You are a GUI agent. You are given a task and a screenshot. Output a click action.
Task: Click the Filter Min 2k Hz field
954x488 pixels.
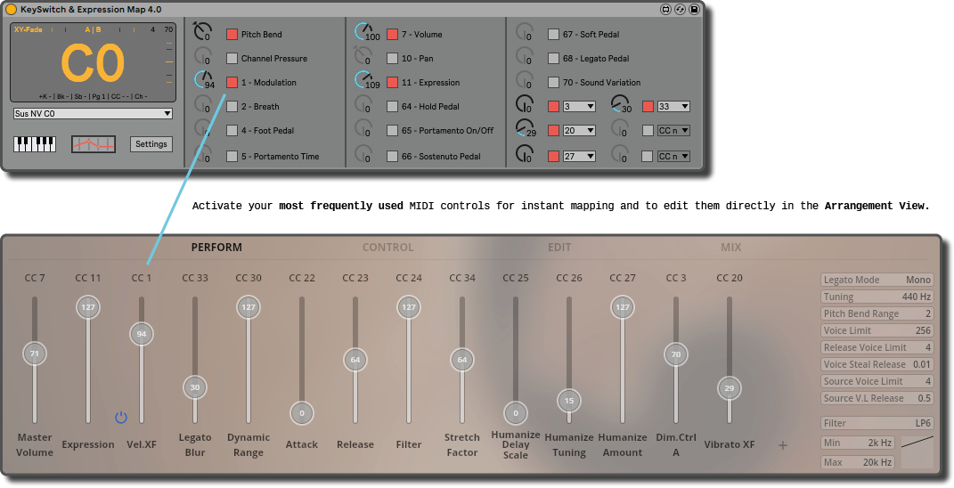tap(857, 443)
